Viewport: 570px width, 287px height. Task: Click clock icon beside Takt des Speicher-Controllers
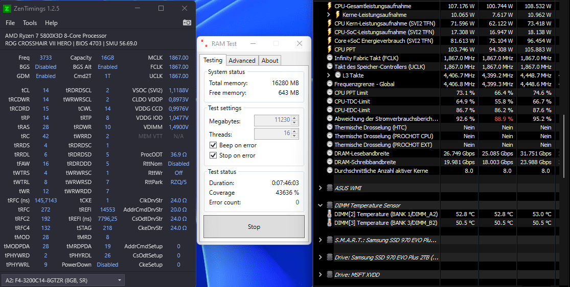(x=330, y=67)
